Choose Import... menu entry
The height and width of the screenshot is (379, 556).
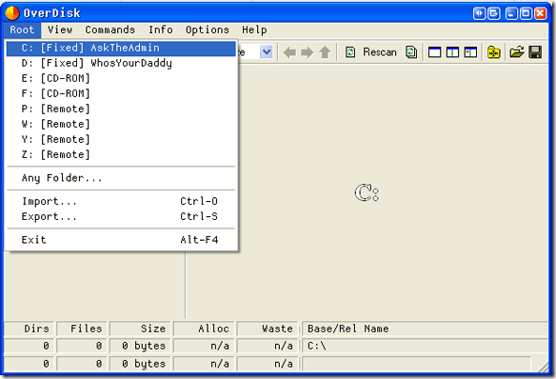coord(121,201)
